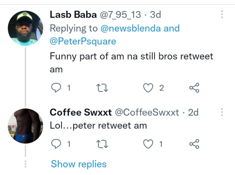Click the tweet text 'Lol...peter retweet am'
This screenshot has width=235, height=175.
pyautogui.click(x=98, y=125)
